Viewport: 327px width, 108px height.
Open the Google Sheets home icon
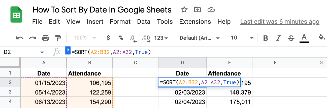17,15
